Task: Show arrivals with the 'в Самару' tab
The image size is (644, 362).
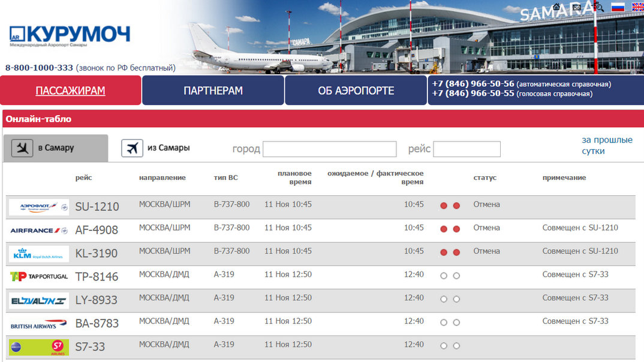Action: (x=56, y=148)
